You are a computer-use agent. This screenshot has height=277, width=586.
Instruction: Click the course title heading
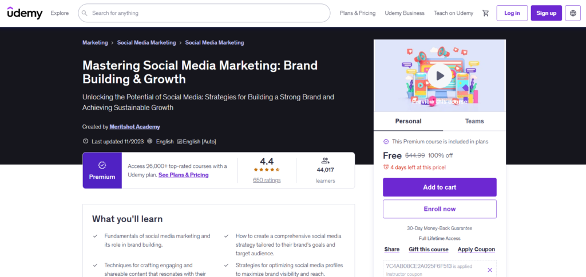(200, 72)
